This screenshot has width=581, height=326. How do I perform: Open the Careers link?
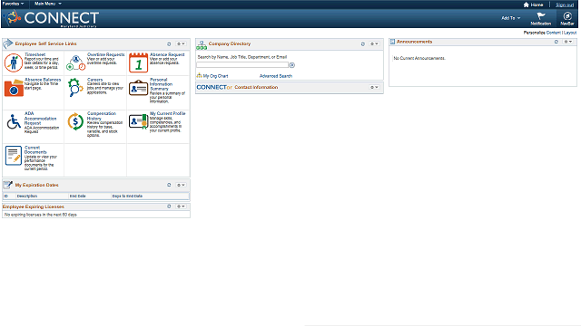94,80
